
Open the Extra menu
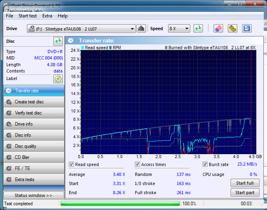click(47, 16)
